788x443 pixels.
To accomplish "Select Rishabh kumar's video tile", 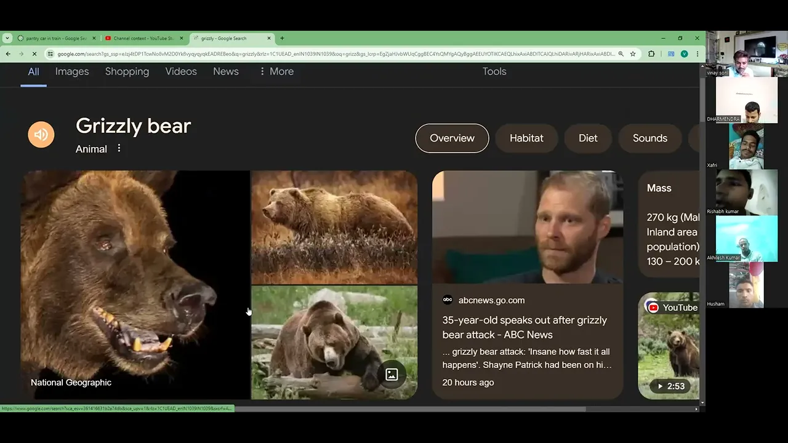I will [747, 192].
